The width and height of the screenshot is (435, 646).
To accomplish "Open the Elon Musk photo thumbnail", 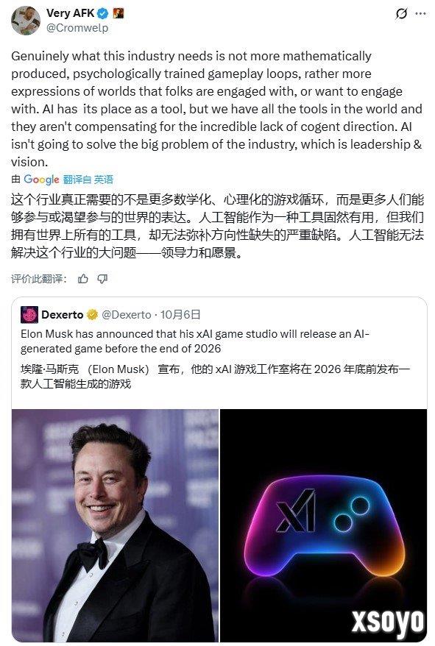I will click(x=115, y=525).
